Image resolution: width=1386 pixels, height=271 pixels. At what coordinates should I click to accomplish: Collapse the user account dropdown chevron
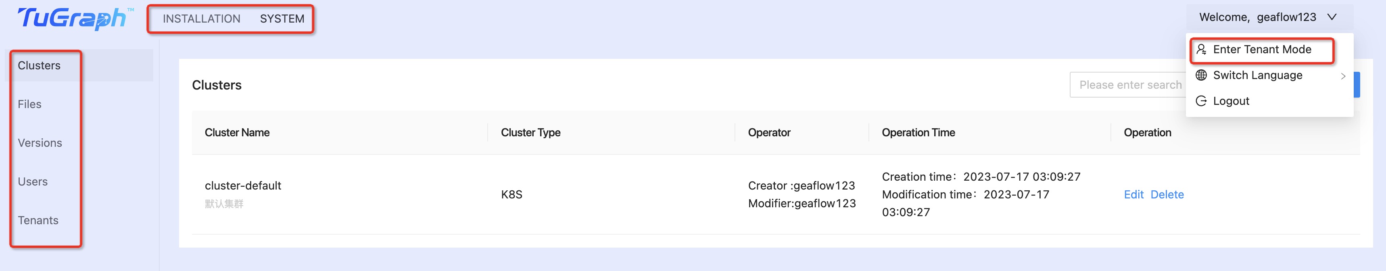click(1332, 17)
